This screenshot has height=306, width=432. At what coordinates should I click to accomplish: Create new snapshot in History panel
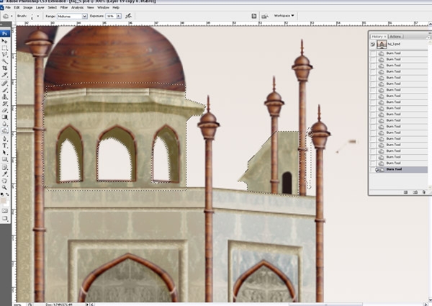pyautogui.click(x=415, y=192)
